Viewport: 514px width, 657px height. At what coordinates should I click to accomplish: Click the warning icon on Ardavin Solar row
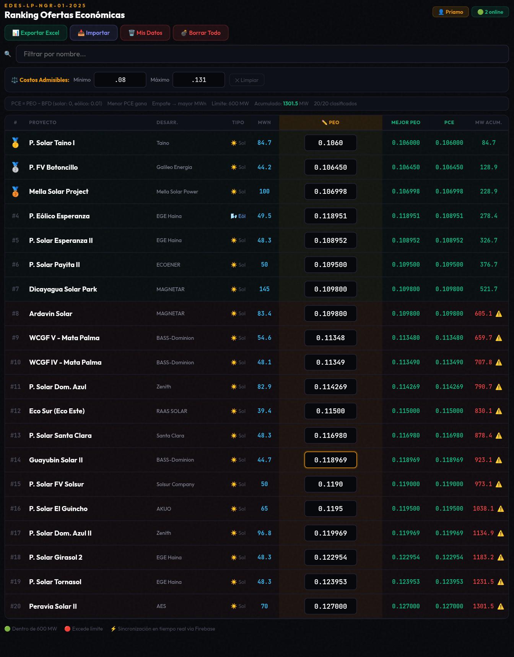point(499,314)
